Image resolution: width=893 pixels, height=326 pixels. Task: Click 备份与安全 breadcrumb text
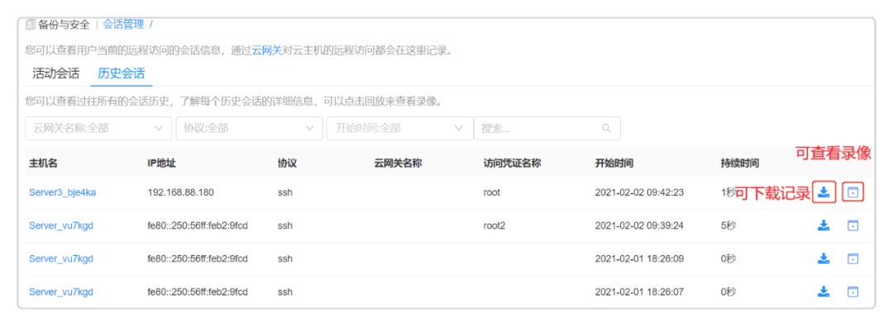[64, 25]
